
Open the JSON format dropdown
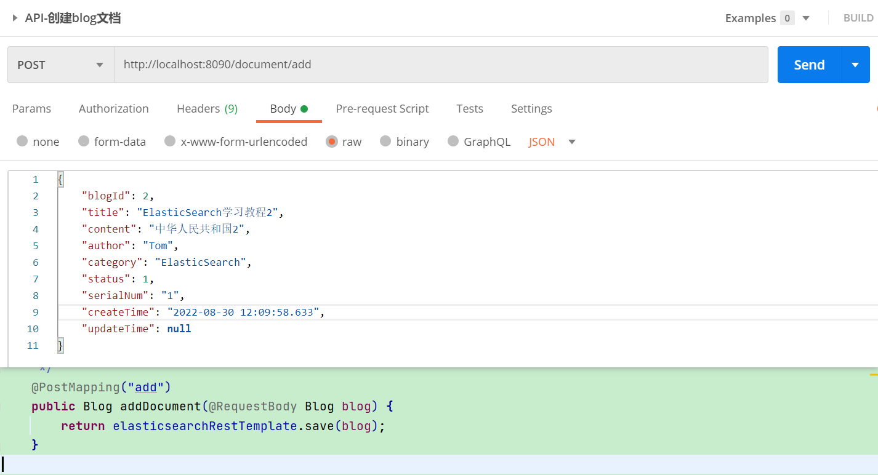point(552,142)
